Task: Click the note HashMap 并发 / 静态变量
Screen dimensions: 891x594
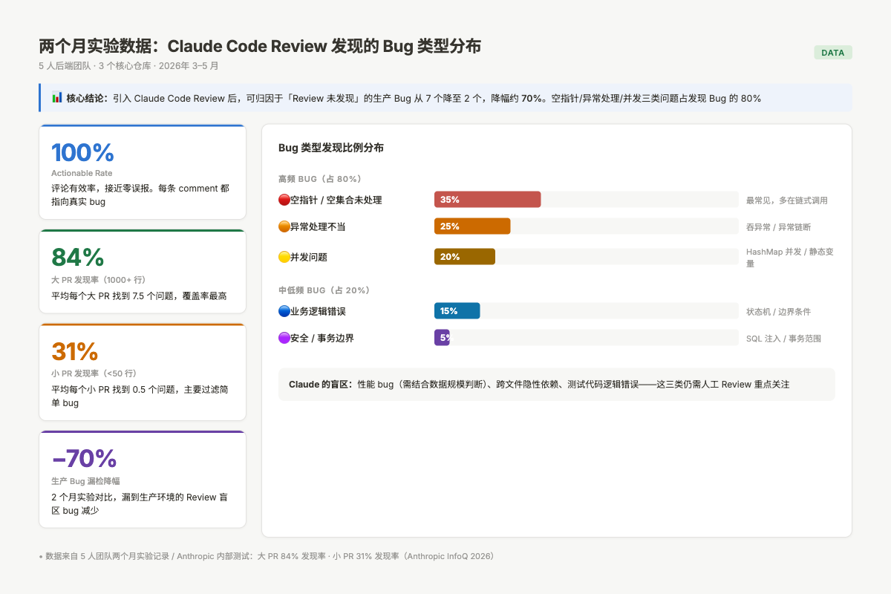Action: tap(790, 258)
